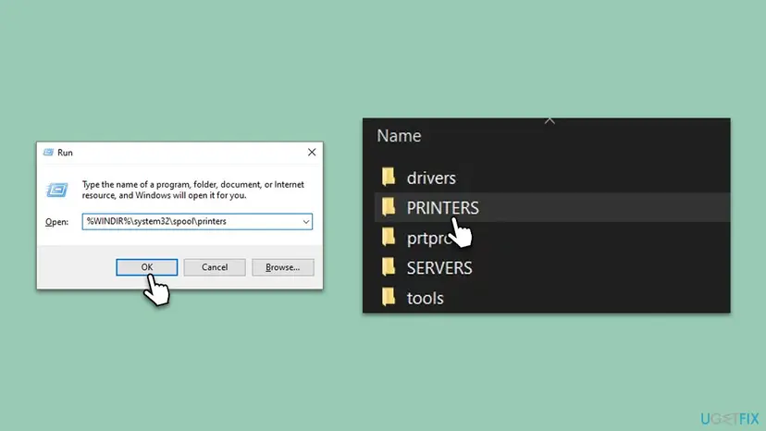
Task: Click the Run title bar icon
Action: 48,153
